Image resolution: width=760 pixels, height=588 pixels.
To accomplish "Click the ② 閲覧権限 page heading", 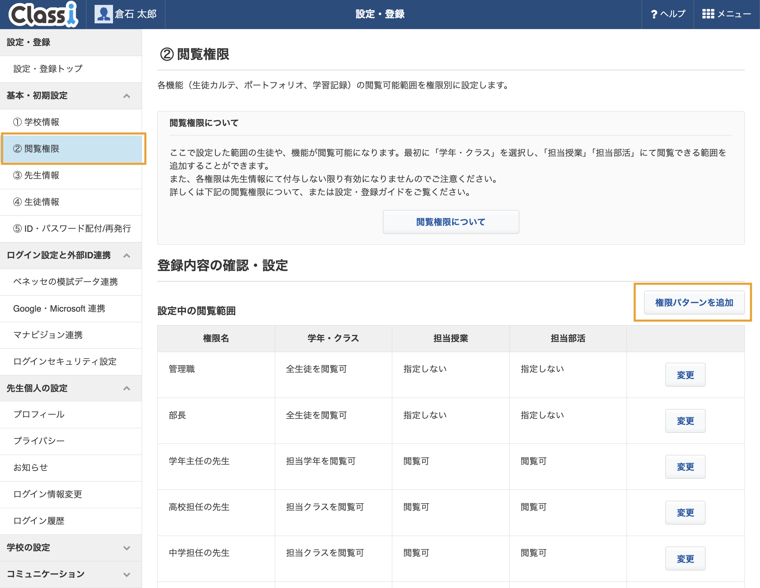I will 195,54.
